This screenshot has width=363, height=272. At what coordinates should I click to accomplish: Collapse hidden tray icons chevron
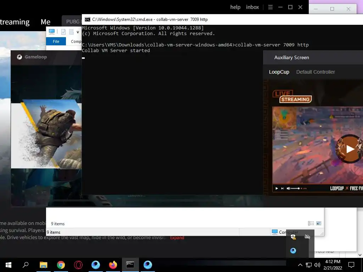tap(300, 265)
